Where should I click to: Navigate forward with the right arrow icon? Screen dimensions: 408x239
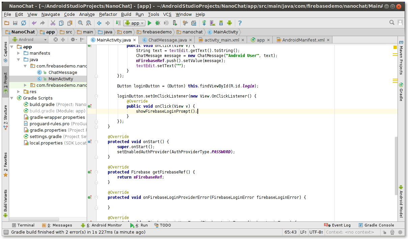(x=108, y=23)
